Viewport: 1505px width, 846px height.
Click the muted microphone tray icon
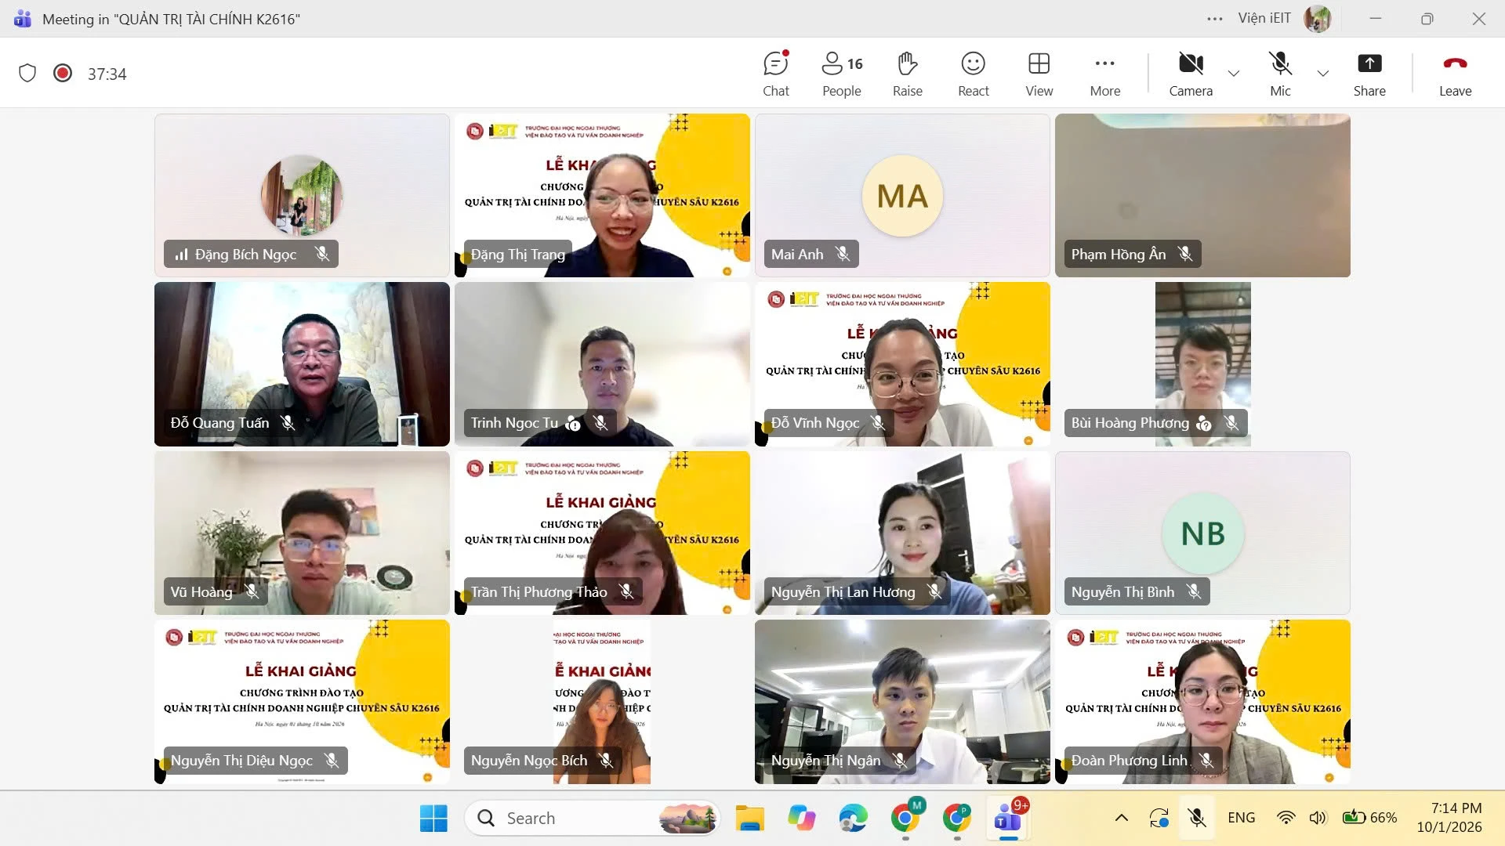1196,818
